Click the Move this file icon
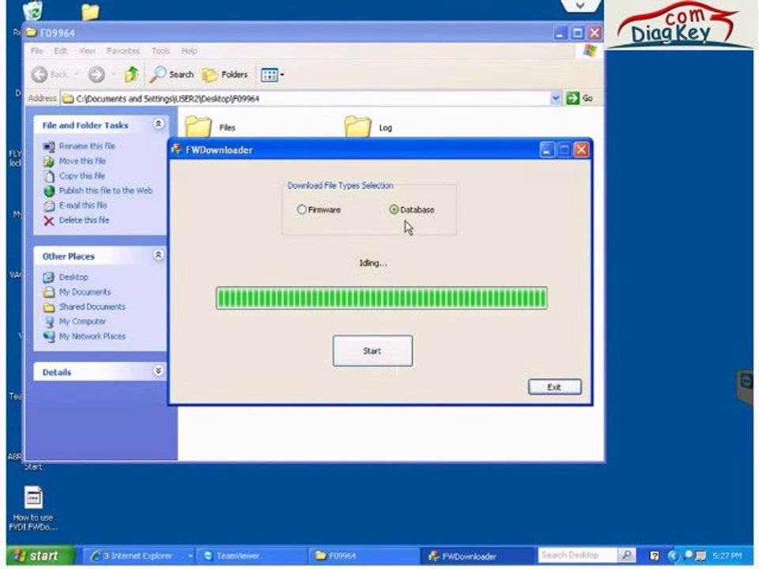This screenshot has height=569, width=759. pos(49,161)
